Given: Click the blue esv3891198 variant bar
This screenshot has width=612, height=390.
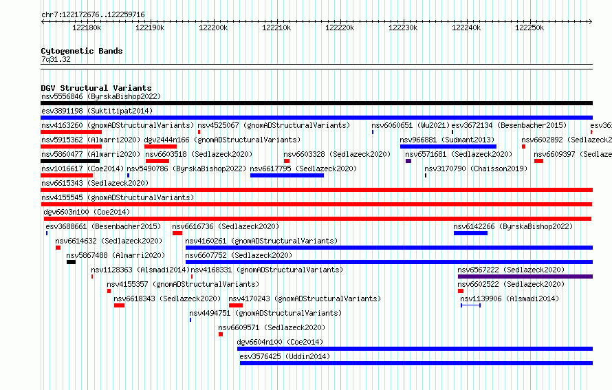Looking at the screenshot, I should (316, 118).
